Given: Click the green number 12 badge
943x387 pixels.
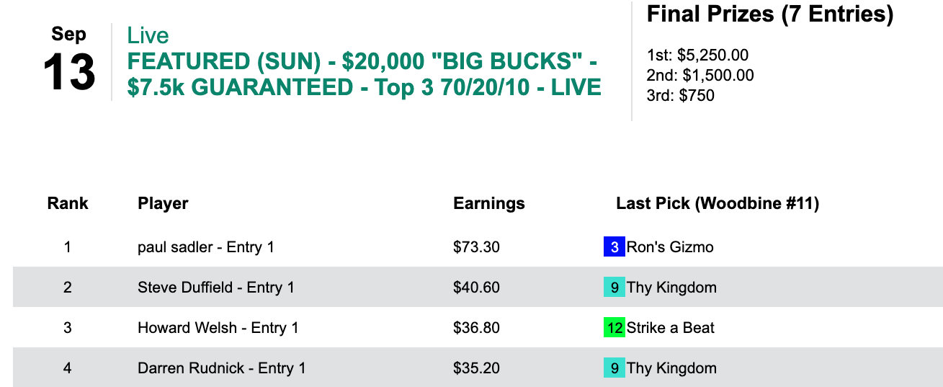Looking at the screenshot, I should tap(614, 328).
